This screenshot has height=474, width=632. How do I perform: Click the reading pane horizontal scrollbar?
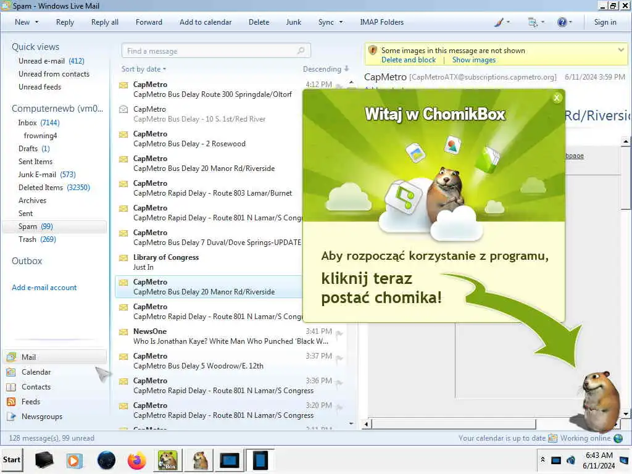[454, 424]
